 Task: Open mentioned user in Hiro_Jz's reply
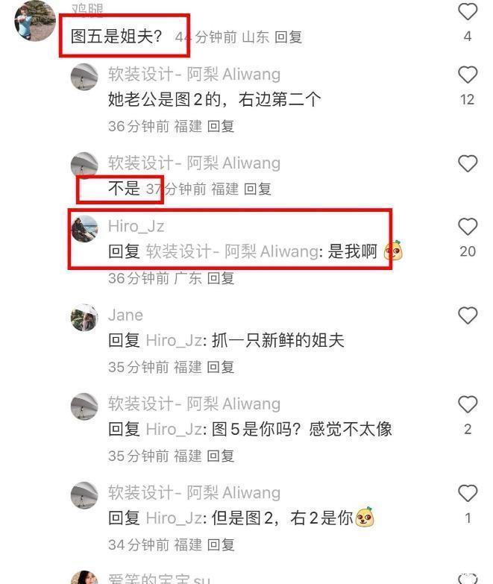[233, 252]
